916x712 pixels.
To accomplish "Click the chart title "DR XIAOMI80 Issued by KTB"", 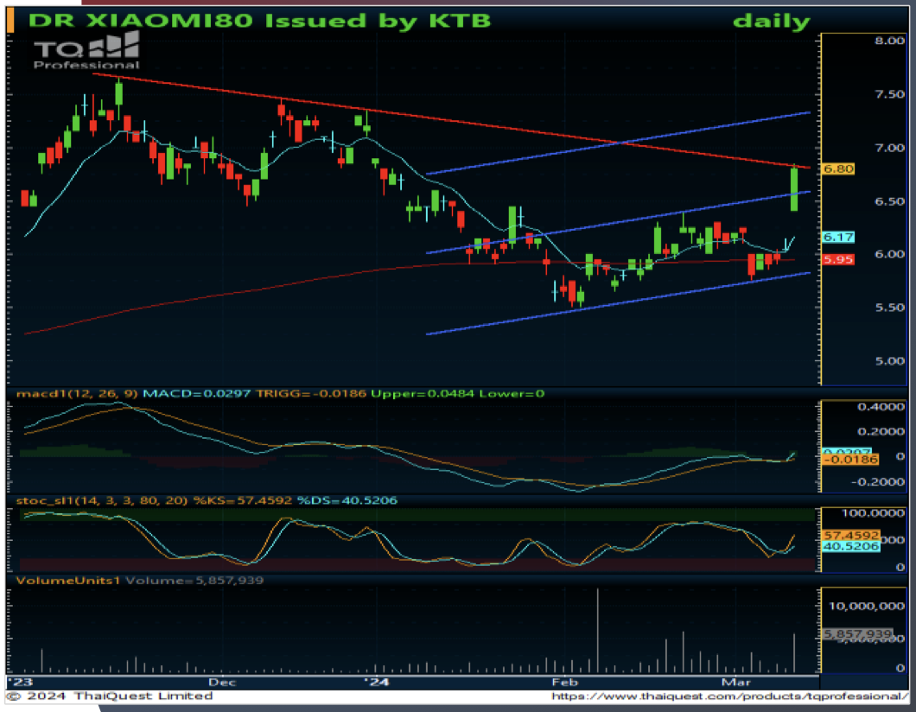I will tap(259, 21).
